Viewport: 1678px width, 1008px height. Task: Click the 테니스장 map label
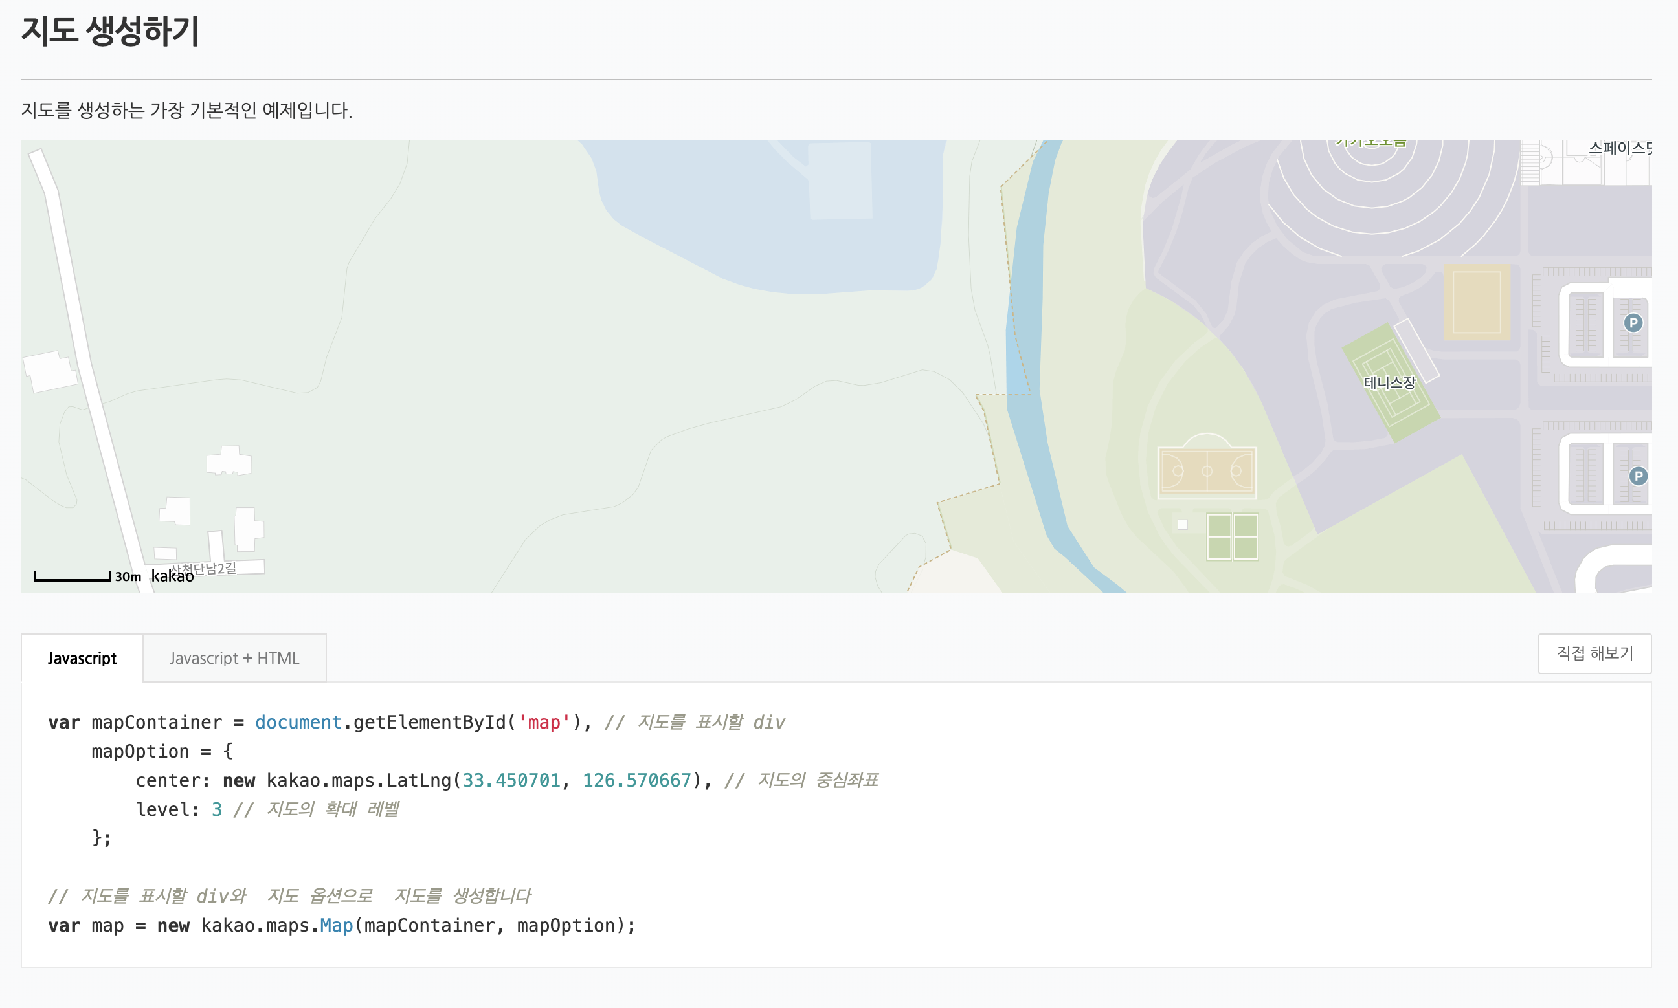click(1389, 382)
